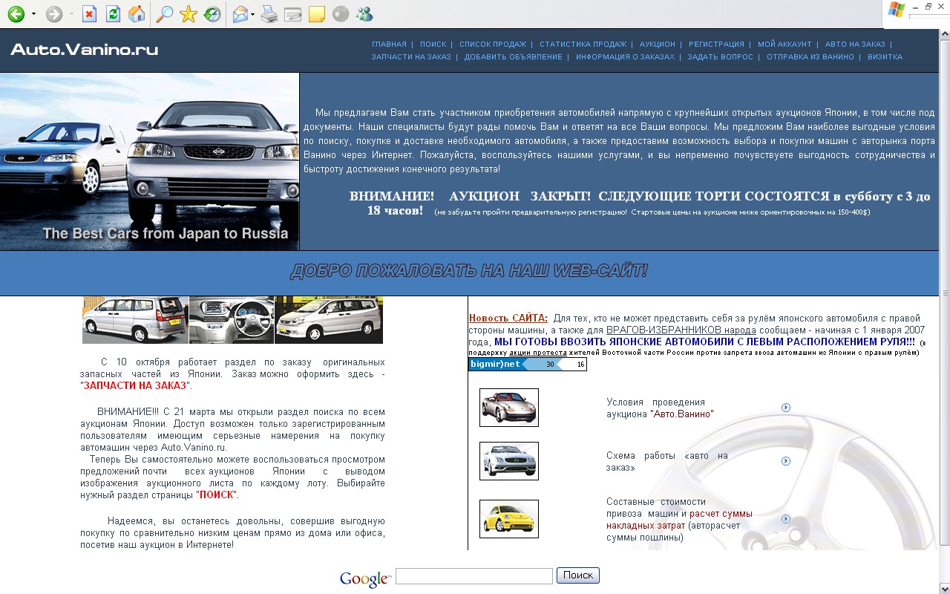Open Favorites with the star icon

pos(187,13)
